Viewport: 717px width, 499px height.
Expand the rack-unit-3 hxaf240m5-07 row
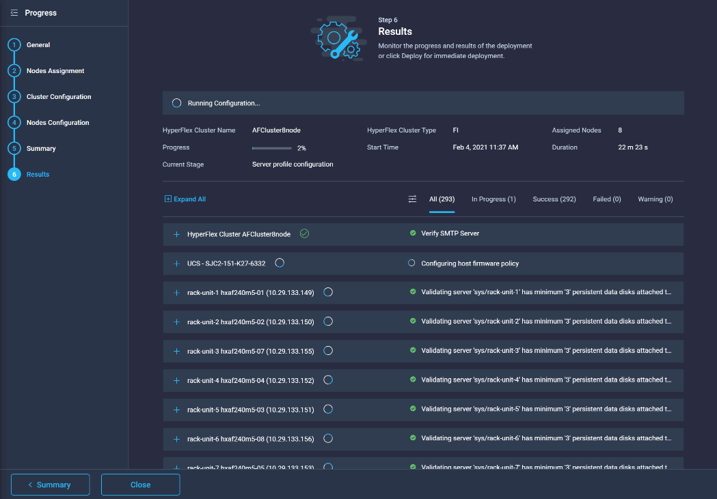click(176, 351)
